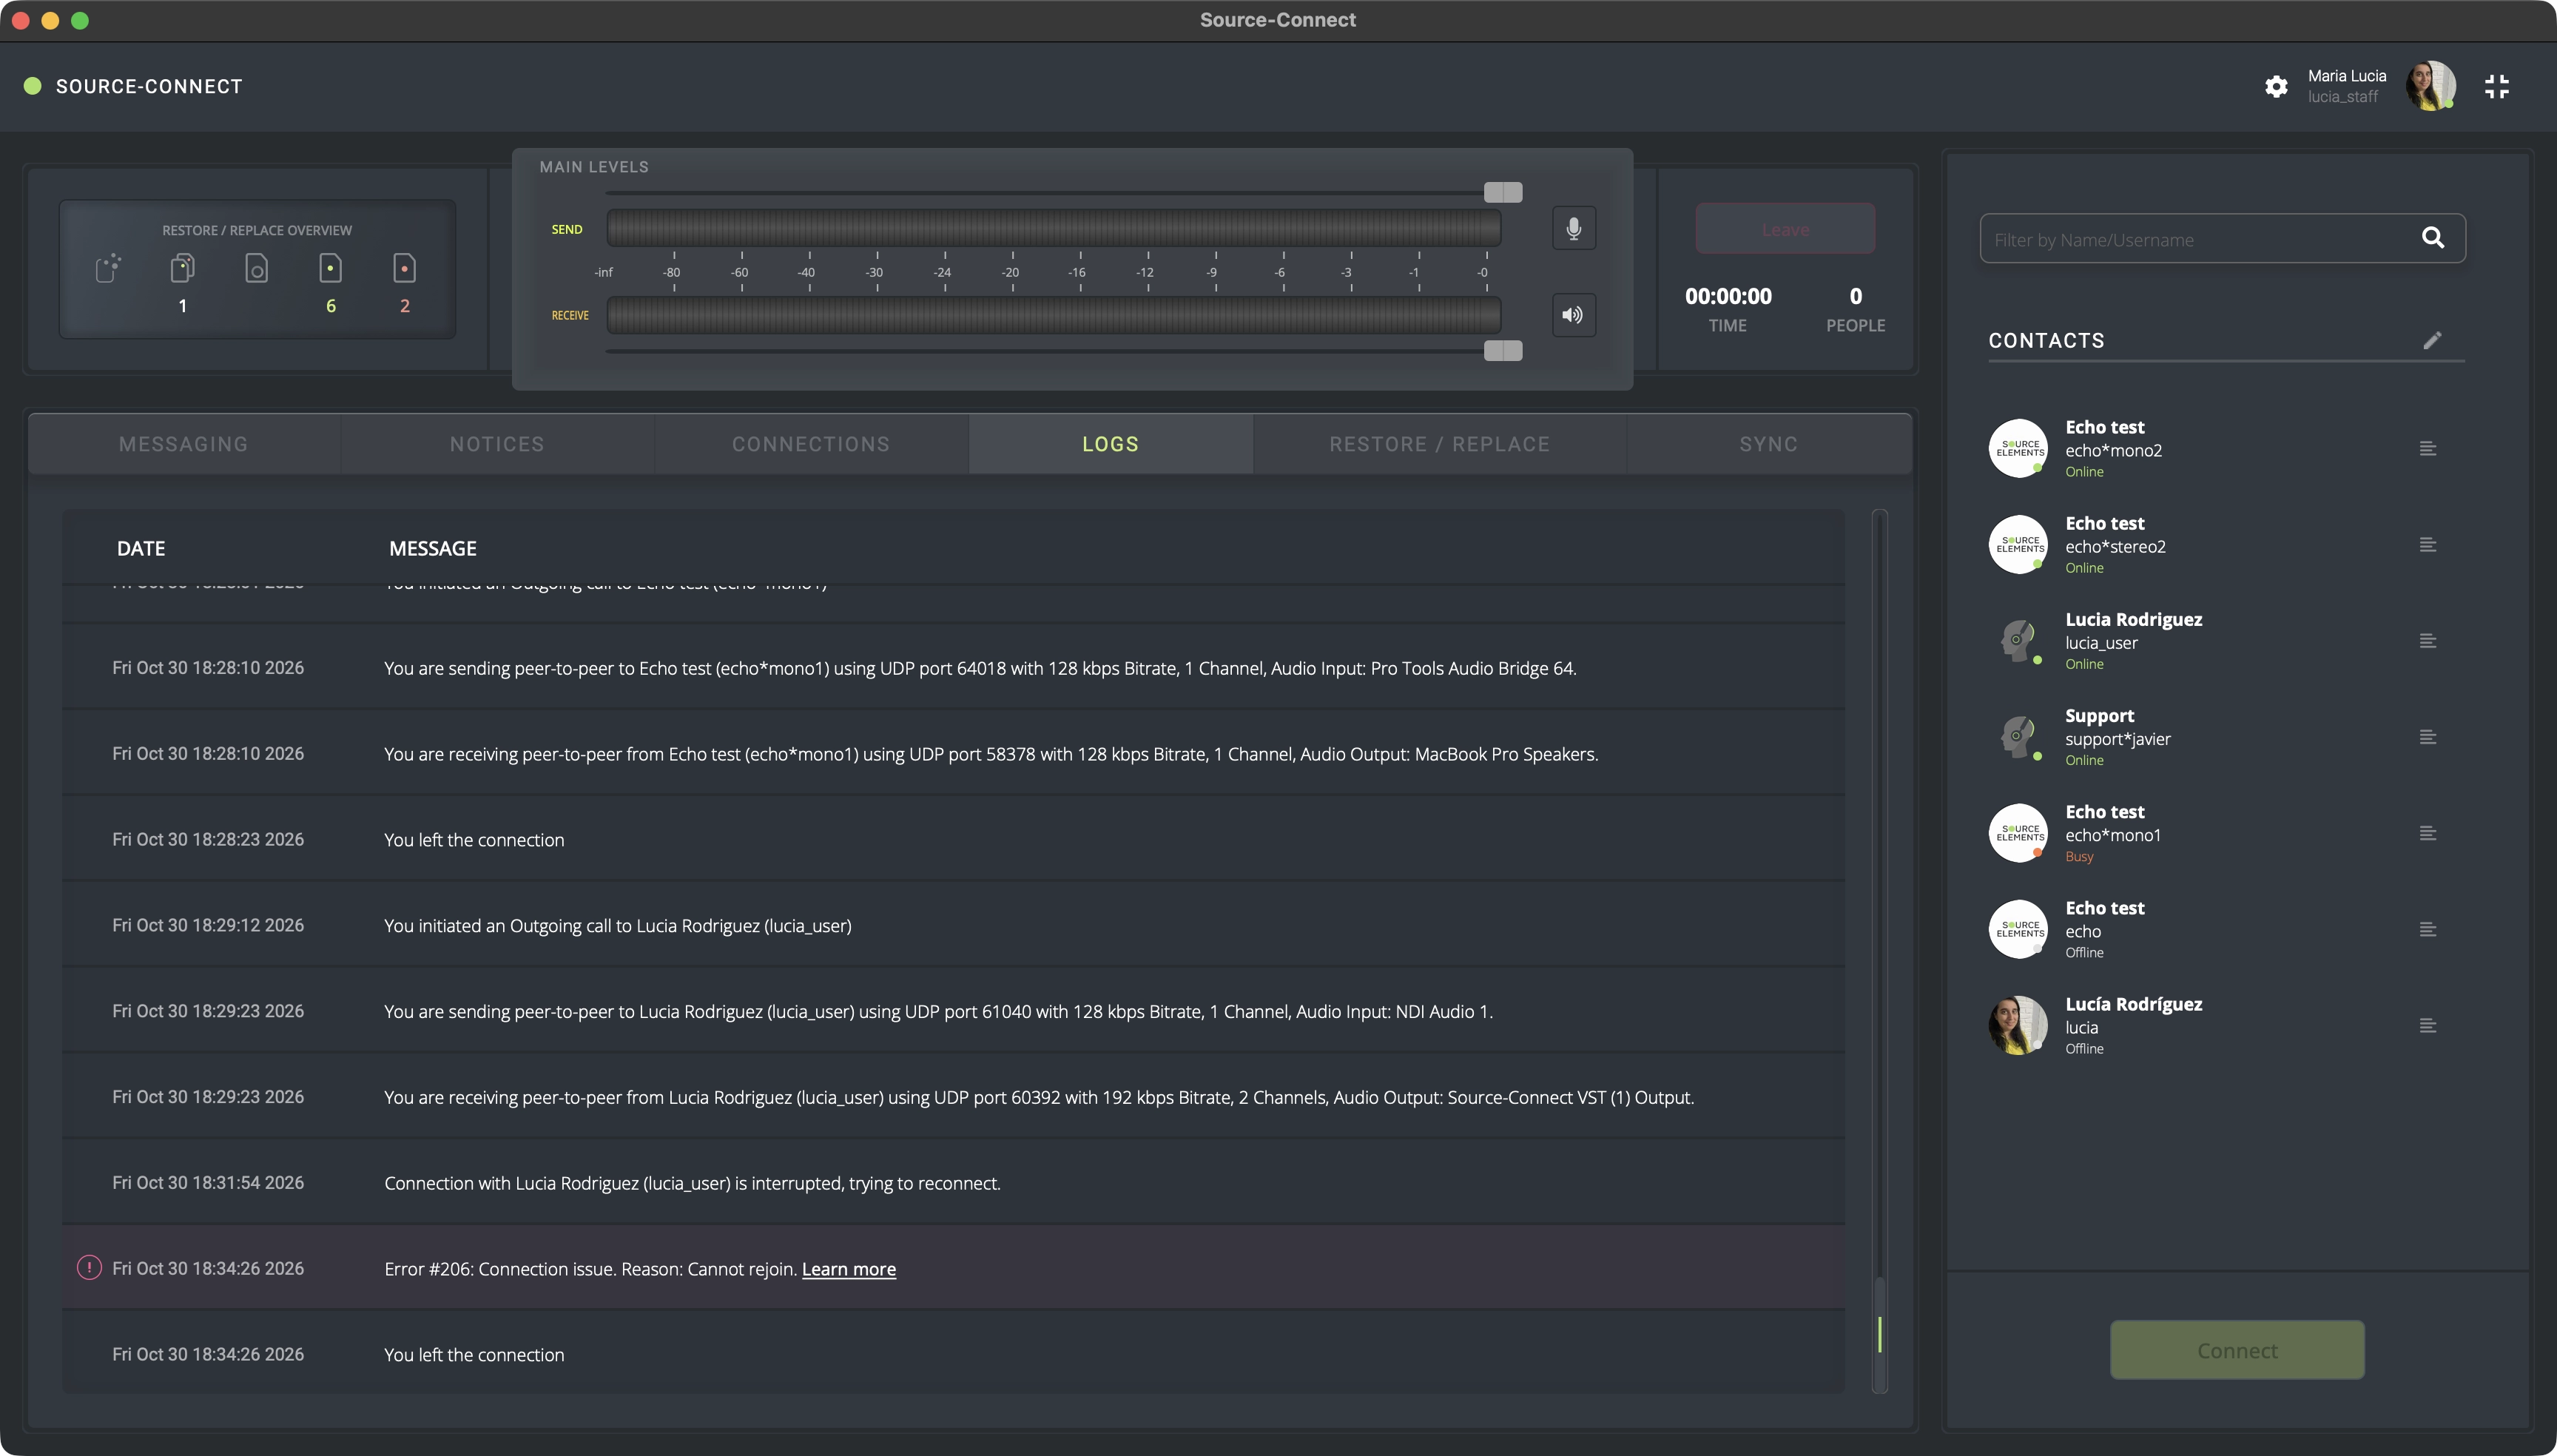
Task: Open the menu for offline lucia contact
Action: click(x=2427, y=1025)
